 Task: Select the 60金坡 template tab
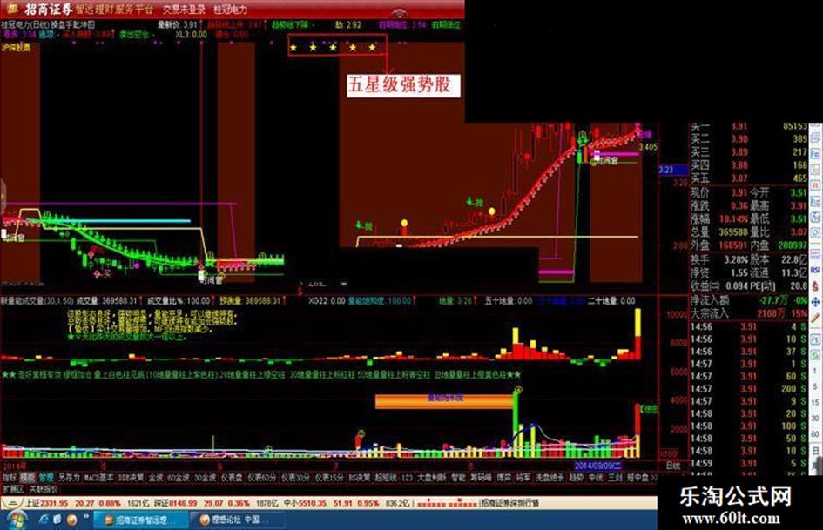point(179,478)
